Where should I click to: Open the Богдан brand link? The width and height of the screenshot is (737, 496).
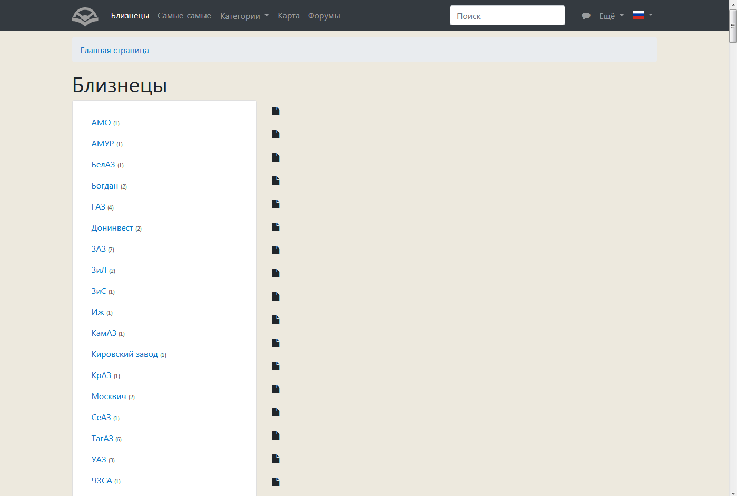(x=105, y=186)
